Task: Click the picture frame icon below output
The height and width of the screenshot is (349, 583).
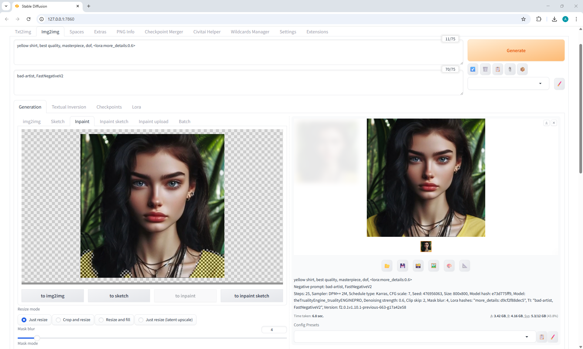Action: [x=434, y=266]
